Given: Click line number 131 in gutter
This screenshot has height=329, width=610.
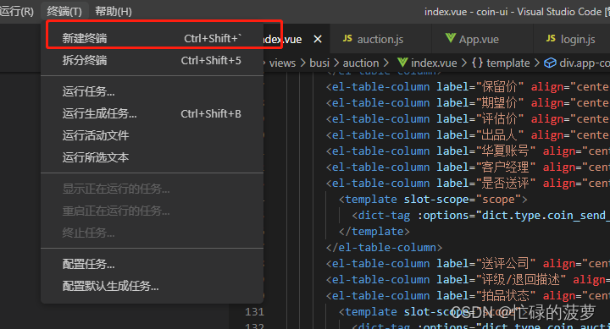Looking at the screenshot, I should tap(254, 312).
